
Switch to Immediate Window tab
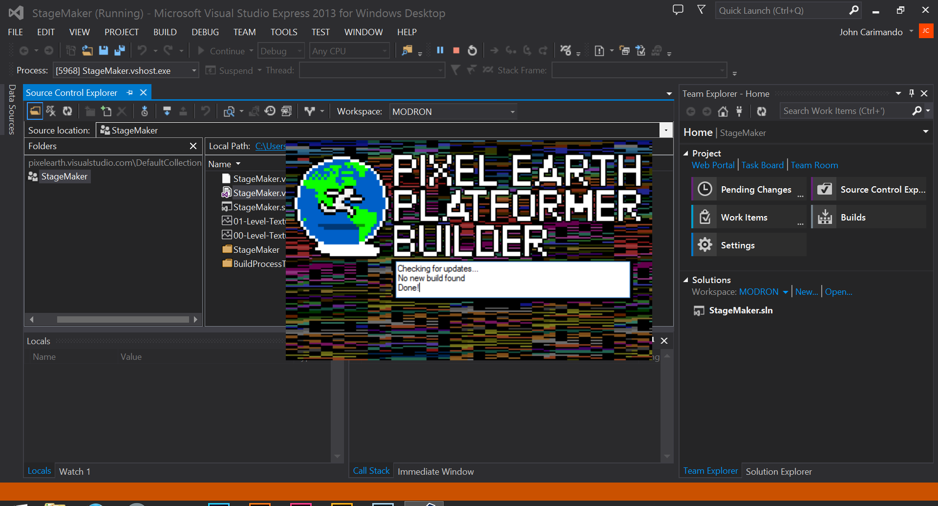coord(436,471)
